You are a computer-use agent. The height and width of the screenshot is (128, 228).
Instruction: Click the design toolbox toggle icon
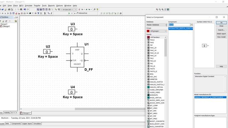pyautogui.click(x=38, y=10)
